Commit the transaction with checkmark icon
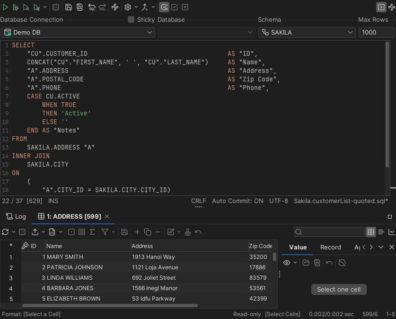 tap(175, 7)
